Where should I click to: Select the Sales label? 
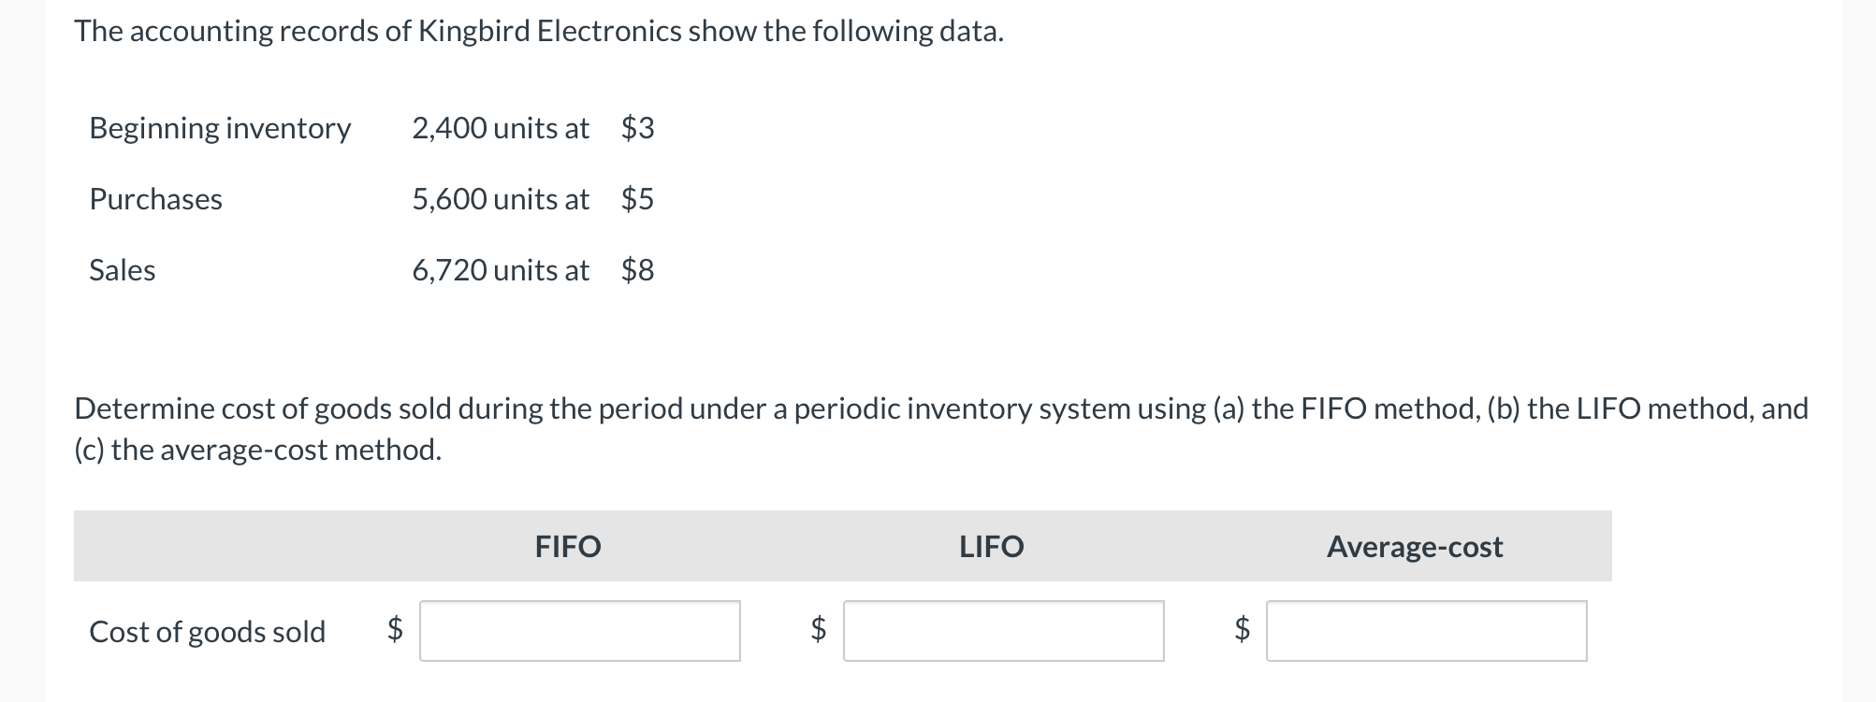point(123,271)
